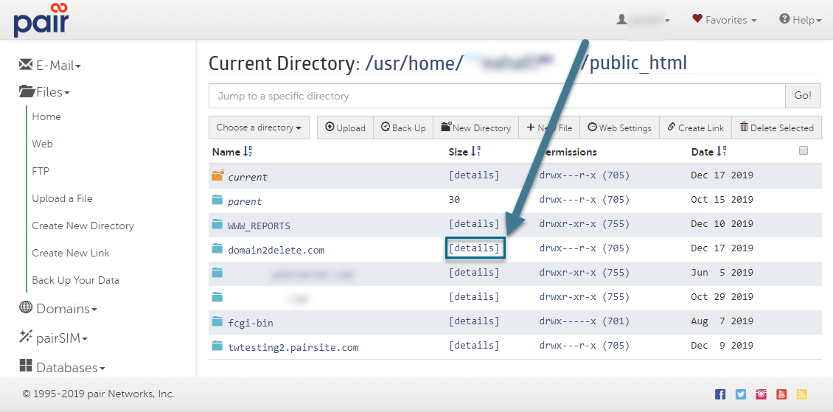
Task: Expand the E-Mail sidebar menu
Action: coord(50,66)
